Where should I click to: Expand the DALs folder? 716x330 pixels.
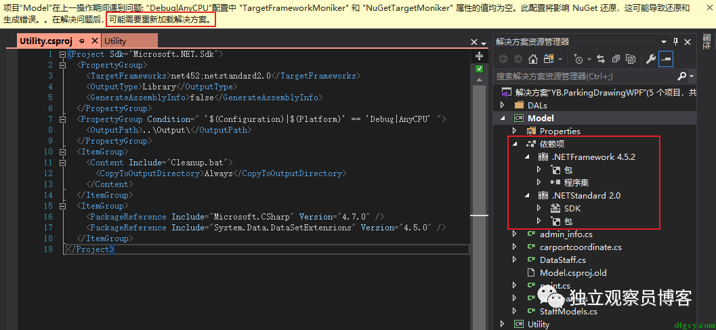(503, 105)
